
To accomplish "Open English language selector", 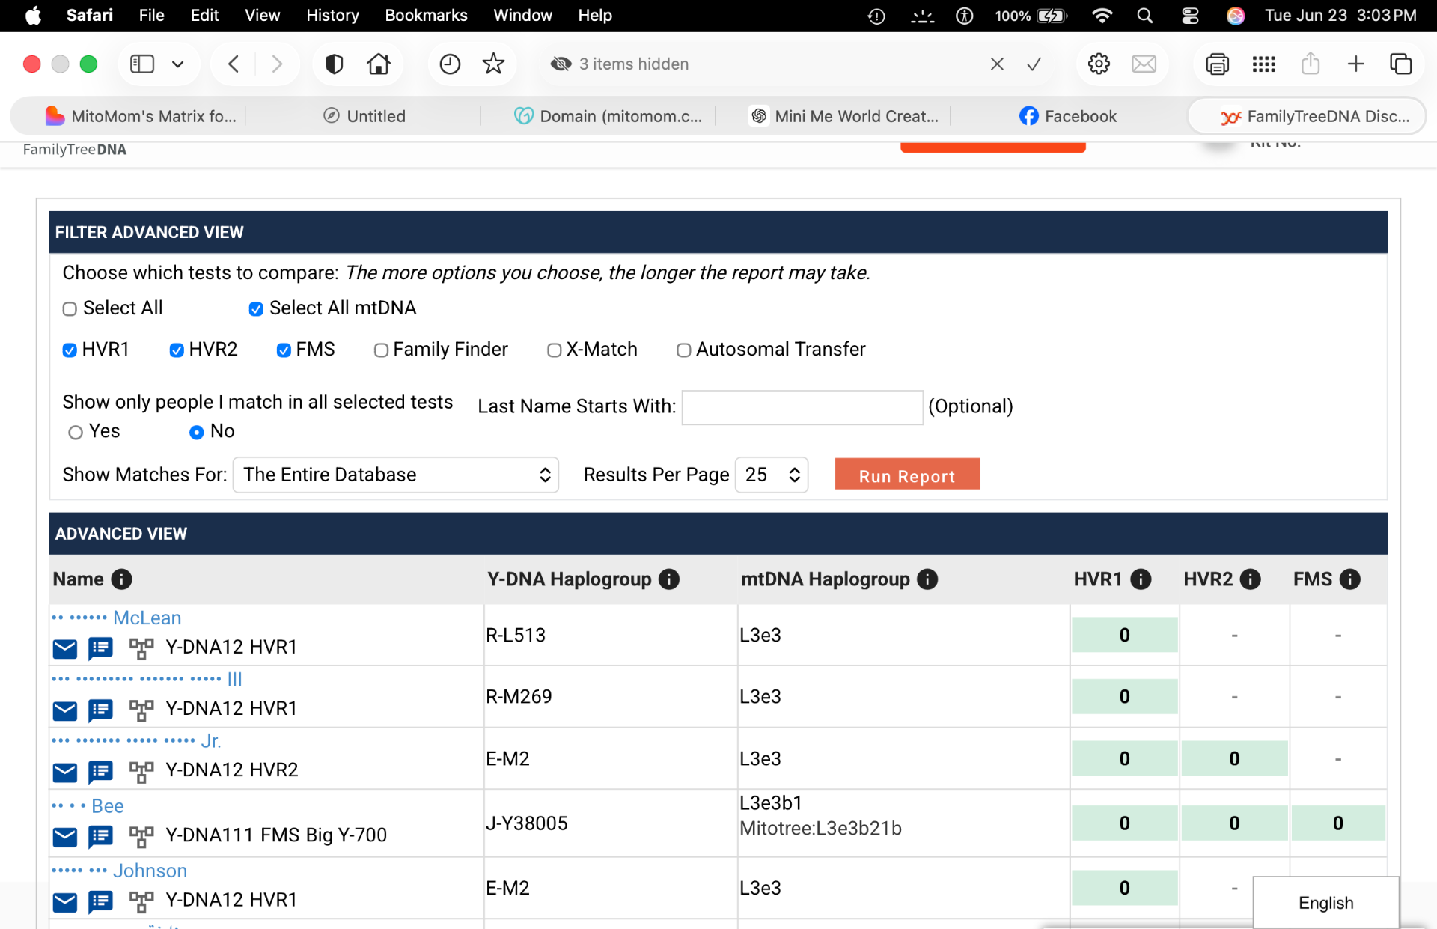I will (1325, 903).
